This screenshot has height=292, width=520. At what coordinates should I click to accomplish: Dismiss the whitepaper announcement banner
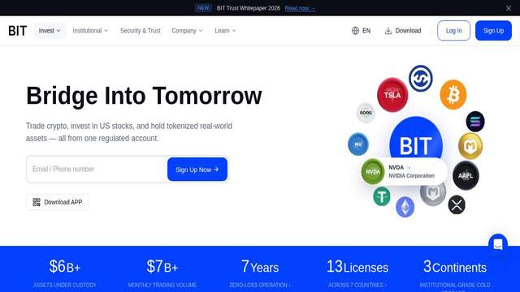(509, 8)
